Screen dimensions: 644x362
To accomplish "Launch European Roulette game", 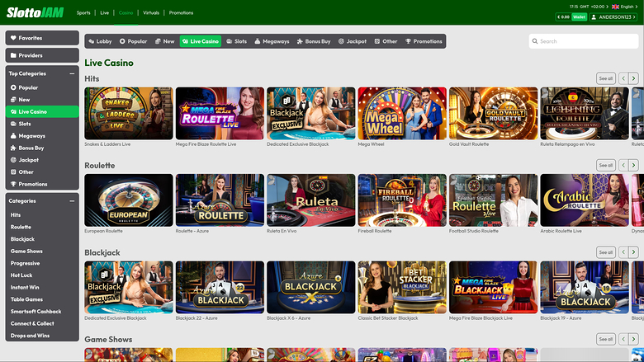I will 129,200.
